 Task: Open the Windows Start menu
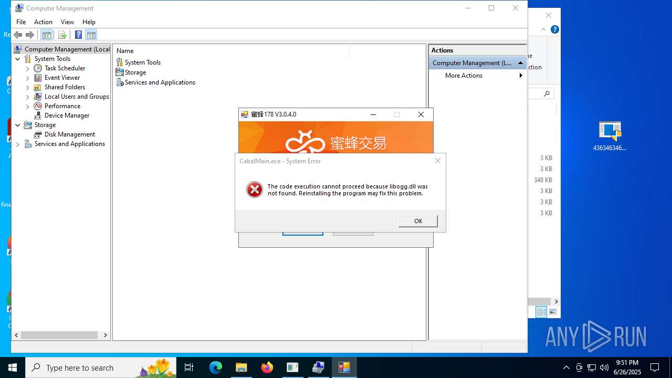(x=13, y=367)
